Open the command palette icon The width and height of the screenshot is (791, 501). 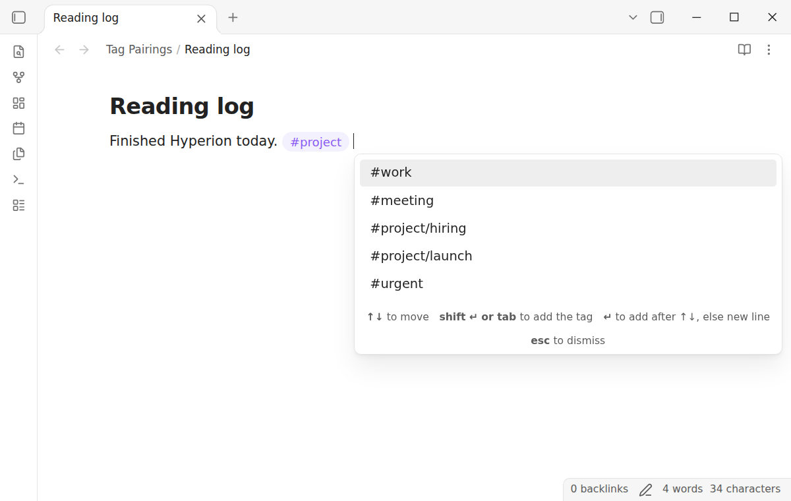[x=18, y=179]
